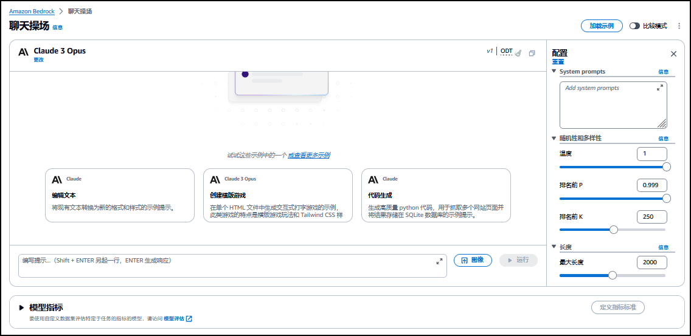Image resolution: width=691 pixels, height=336 pixels.
Task: Click 更改 to change the model
Action: (x=39, y=60)
